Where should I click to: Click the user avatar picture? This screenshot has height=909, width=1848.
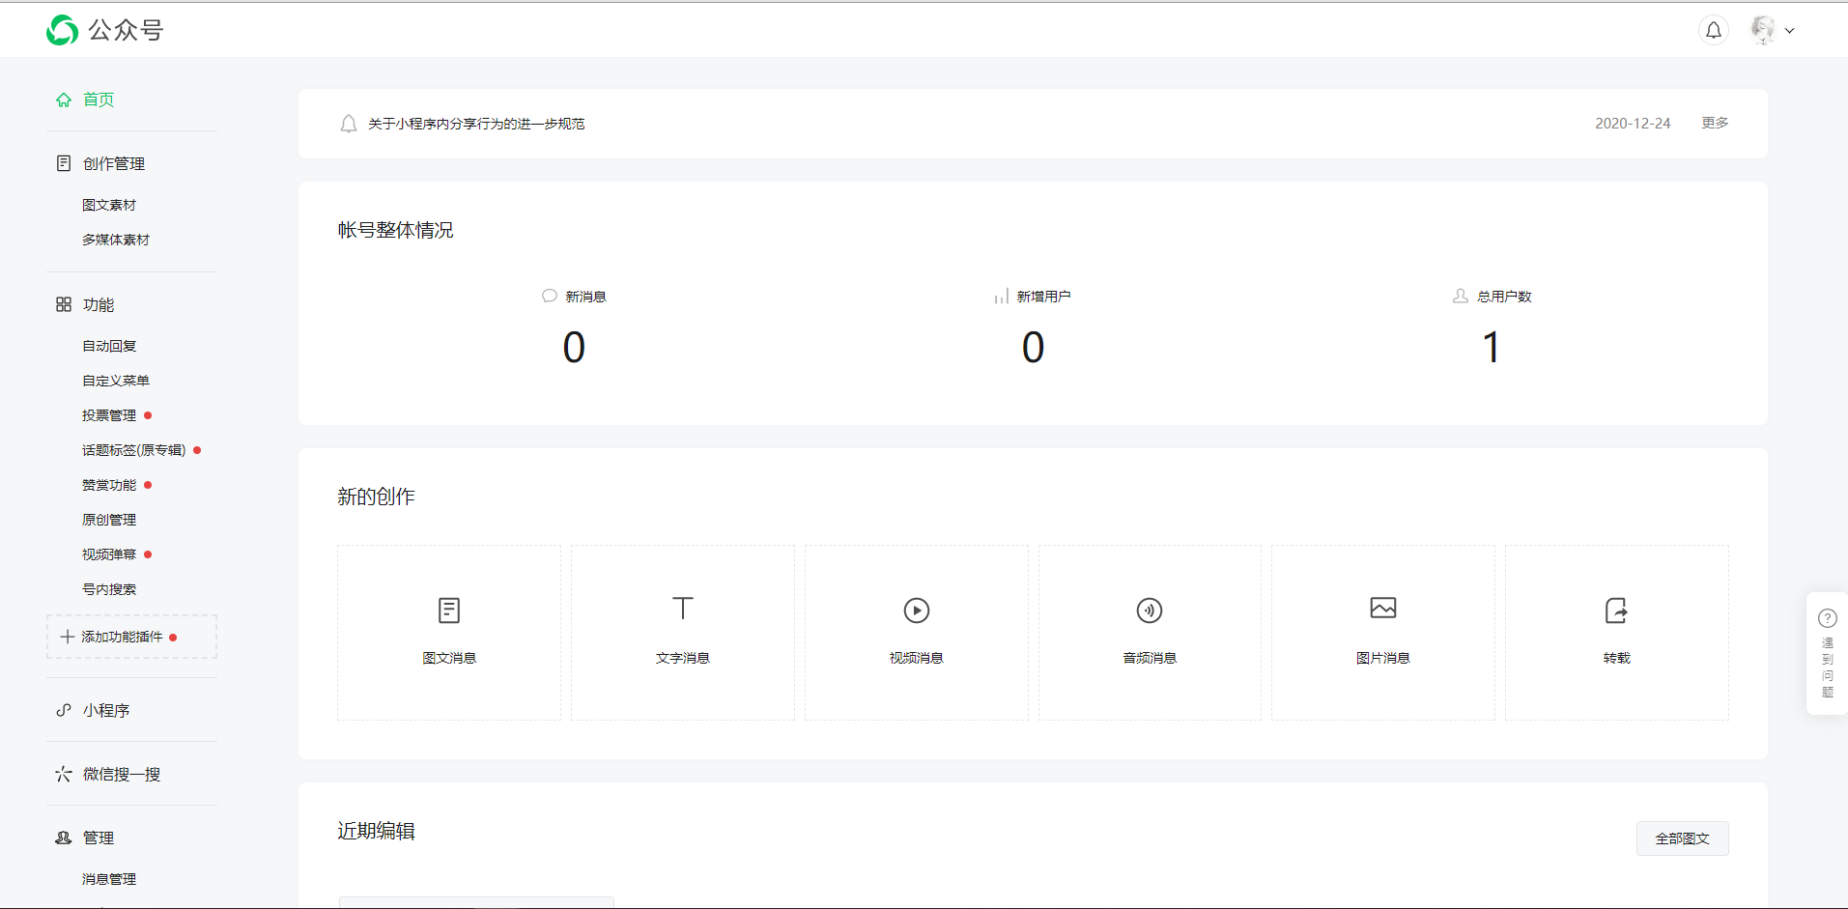point(1763,30)
